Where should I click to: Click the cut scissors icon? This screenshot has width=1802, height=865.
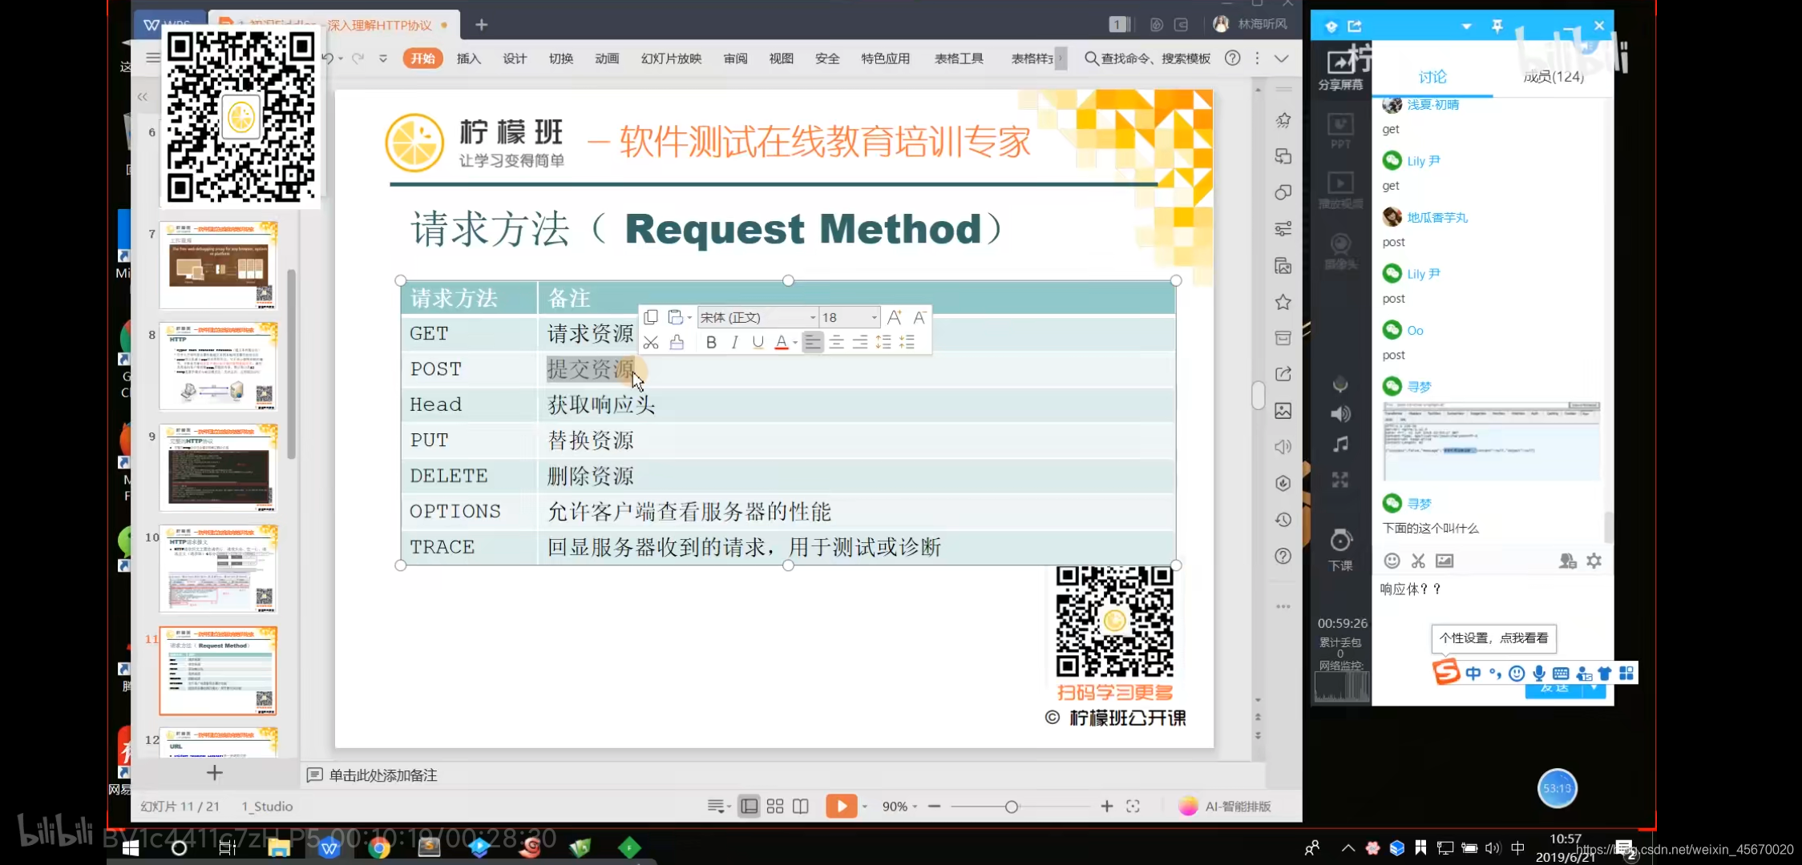tap(651, 343)
